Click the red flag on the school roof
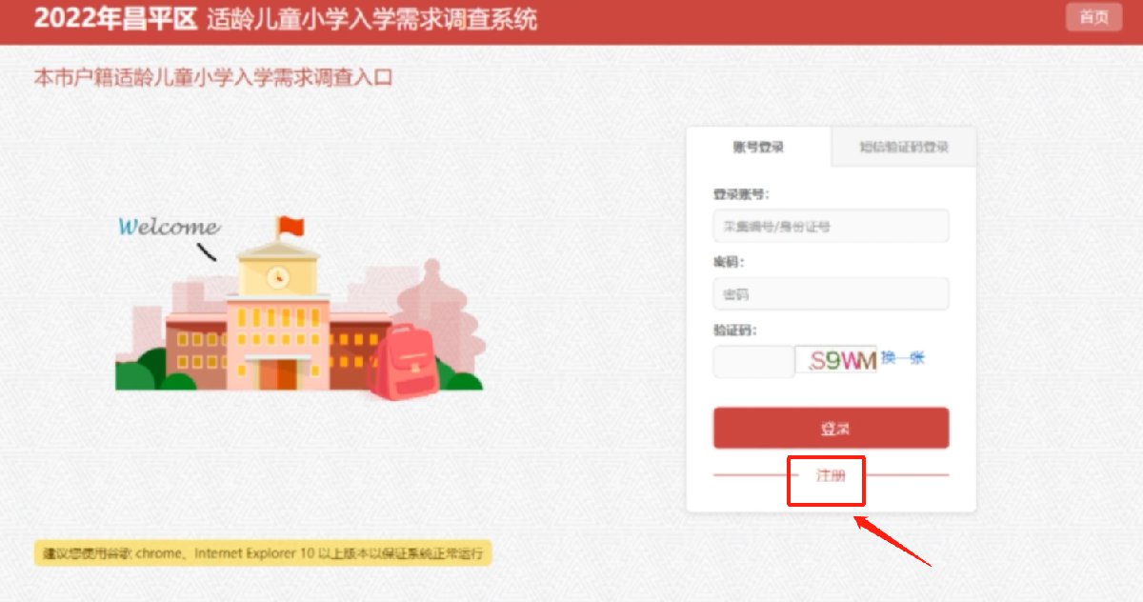 [x=290, y=227]
